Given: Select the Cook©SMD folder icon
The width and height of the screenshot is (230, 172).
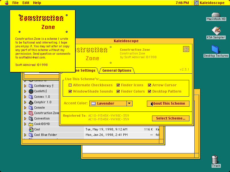Looking at the screenshot, I should 31,124.
